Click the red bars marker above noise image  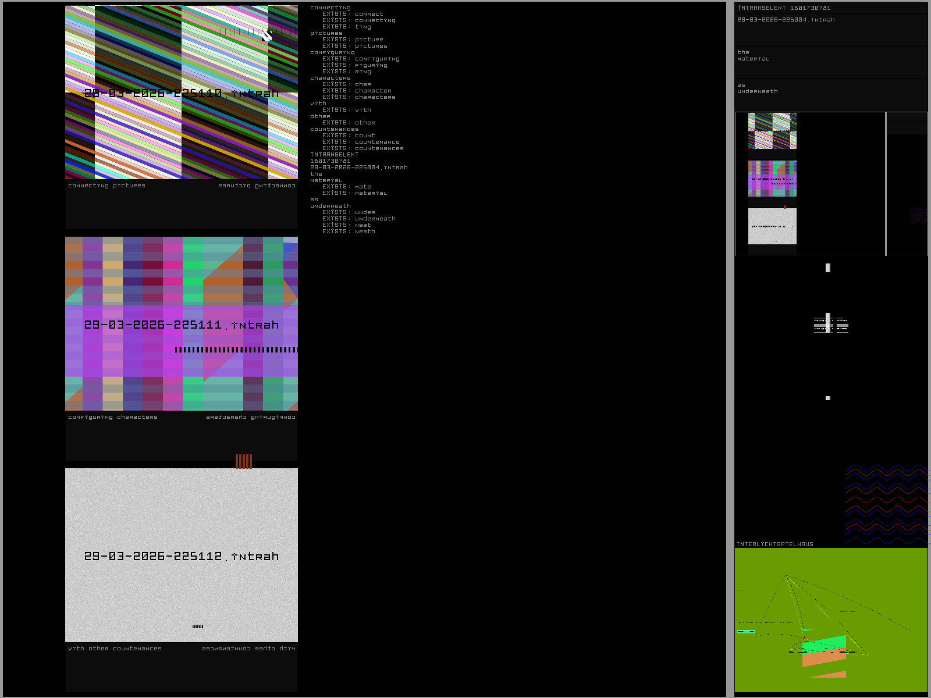(244, 461)
